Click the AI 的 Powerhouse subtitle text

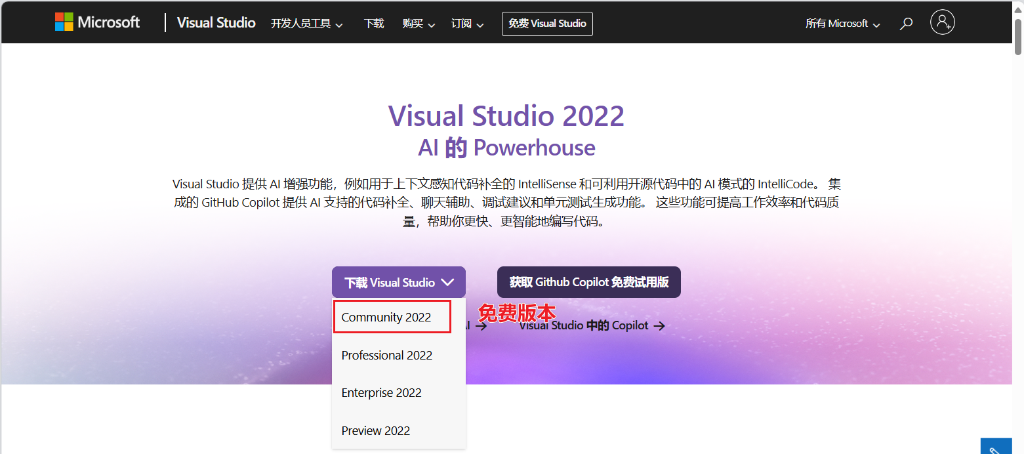[506, 148]
